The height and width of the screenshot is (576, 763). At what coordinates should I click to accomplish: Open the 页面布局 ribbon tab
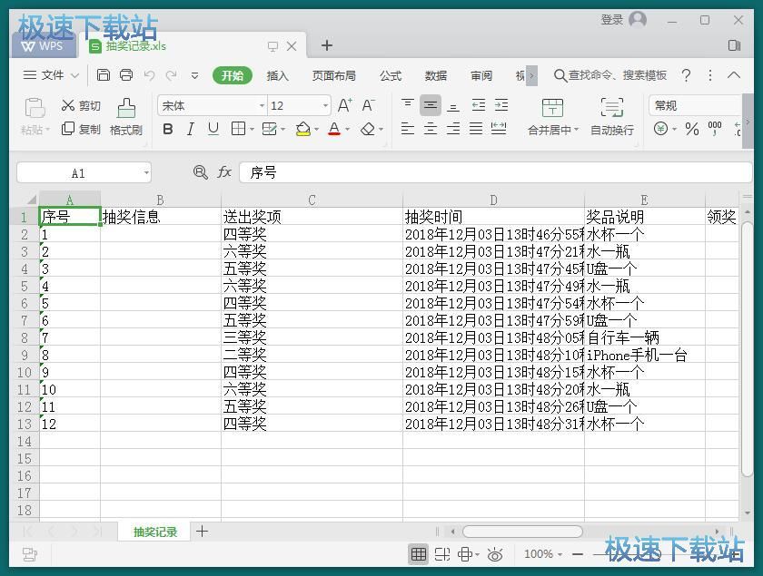coord(334,76)
